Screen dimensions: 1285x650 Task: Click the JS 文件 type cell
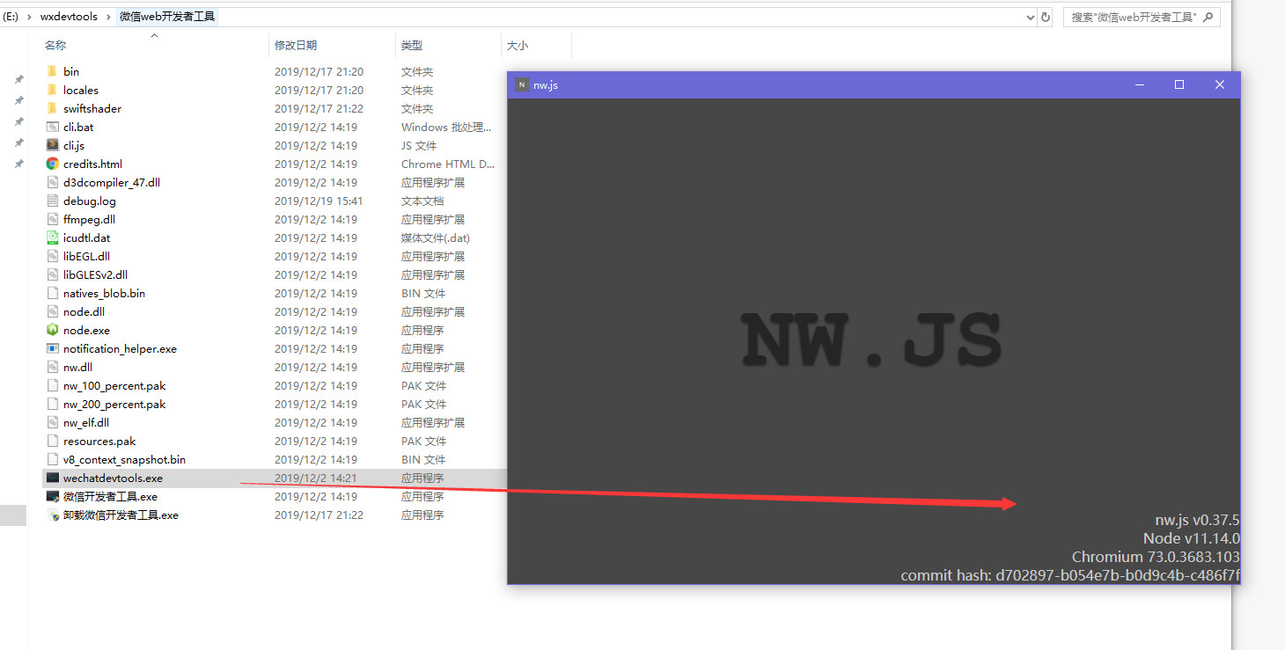pos(419,146)
